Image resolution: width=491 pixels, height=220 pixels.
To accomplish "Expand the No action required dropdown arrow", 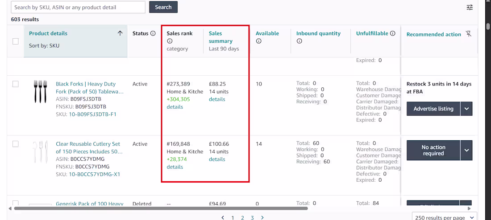I will [466, 151].
